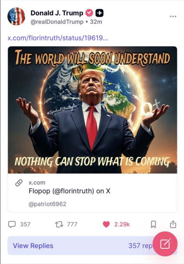Expand the View Replies bar
This screenshot has height=264, width=184.
(92, 246)
